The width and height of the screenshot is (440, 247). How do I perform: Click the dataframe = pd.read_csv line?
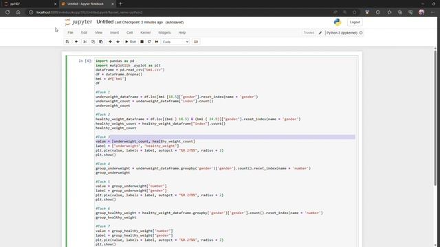tap(130, 70)
